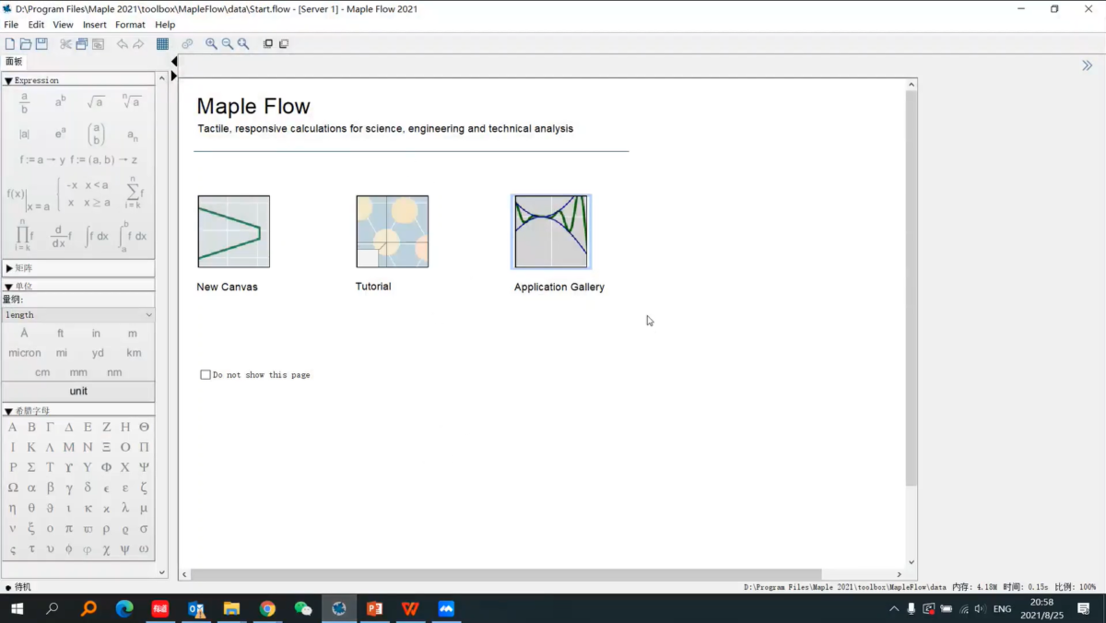This screenshot has height=623, width=1106.
Task: Click the unit button
Action: (x=78, y=392)
